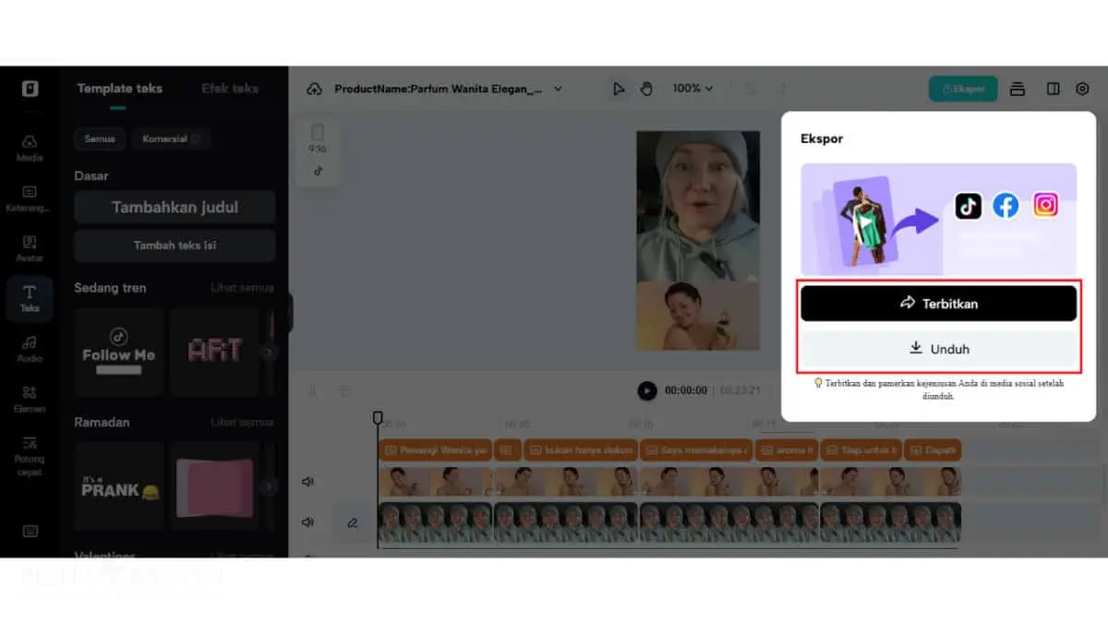The height and width of the screenshot is (623, 1108).
Task: Click the redo arrow
Action: 781,89
